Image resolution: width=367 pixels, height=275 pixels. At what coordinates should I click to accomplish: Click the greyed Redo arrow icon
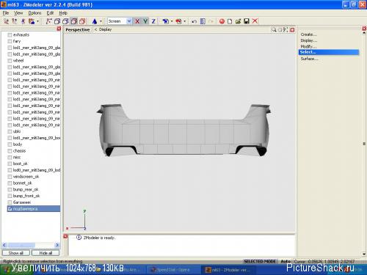point(211,21)
